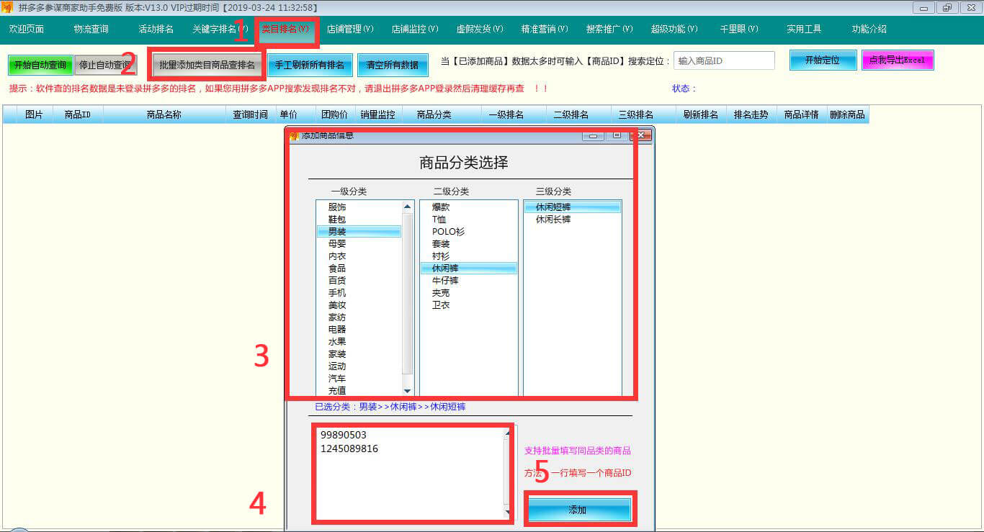This screenshot has width=984, height=532.
Task: Open the 欢迎页面 tab
Action: pyautogui.click(x=27, y=30)
